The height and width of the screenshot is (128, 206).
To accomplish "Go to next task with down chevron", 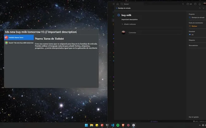I will pos(203,8).
